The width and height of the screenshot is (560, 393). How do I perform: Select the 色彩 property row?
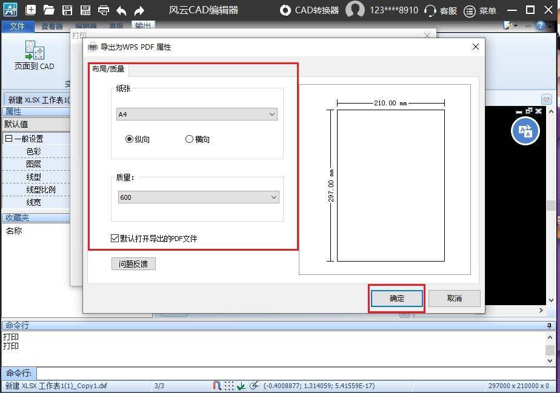(36, 151)
